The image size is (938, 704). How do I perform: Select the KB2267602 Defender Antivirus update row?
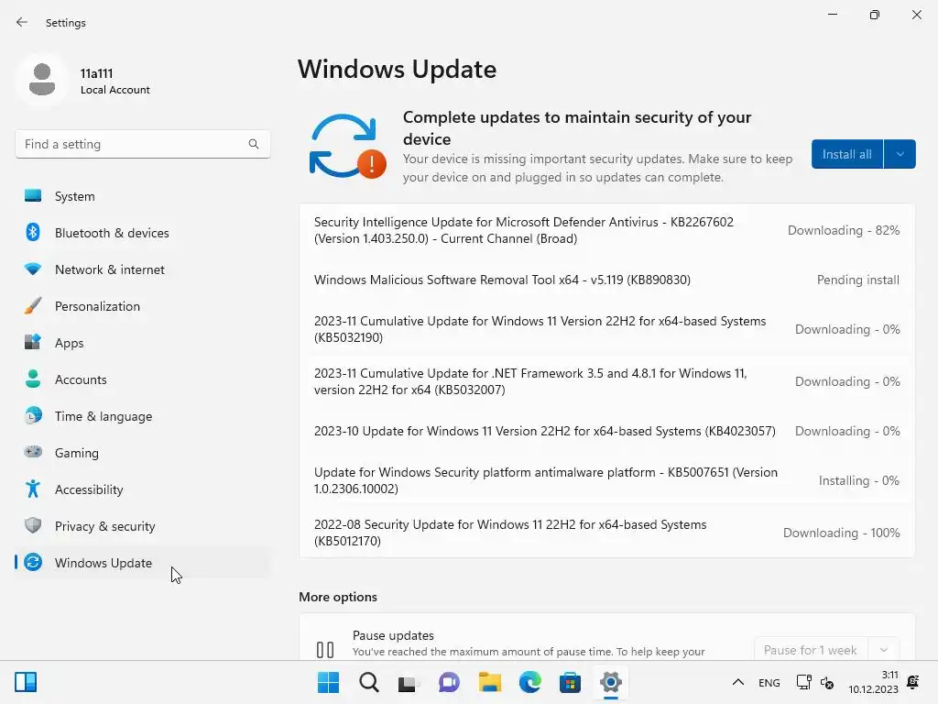606,230
